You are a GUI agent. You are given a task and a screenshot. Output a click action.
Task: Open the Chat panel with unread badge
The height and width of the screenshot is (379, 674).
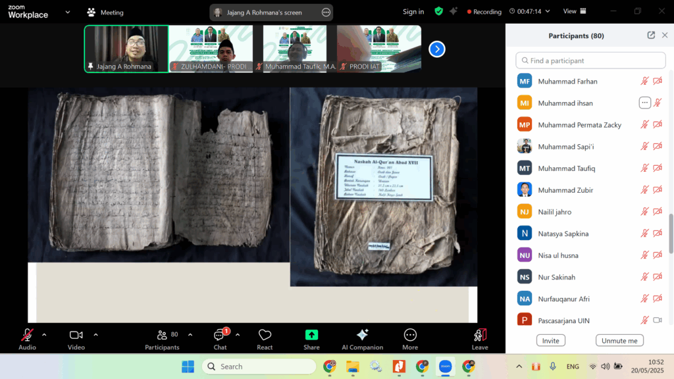tap(220, 336)
